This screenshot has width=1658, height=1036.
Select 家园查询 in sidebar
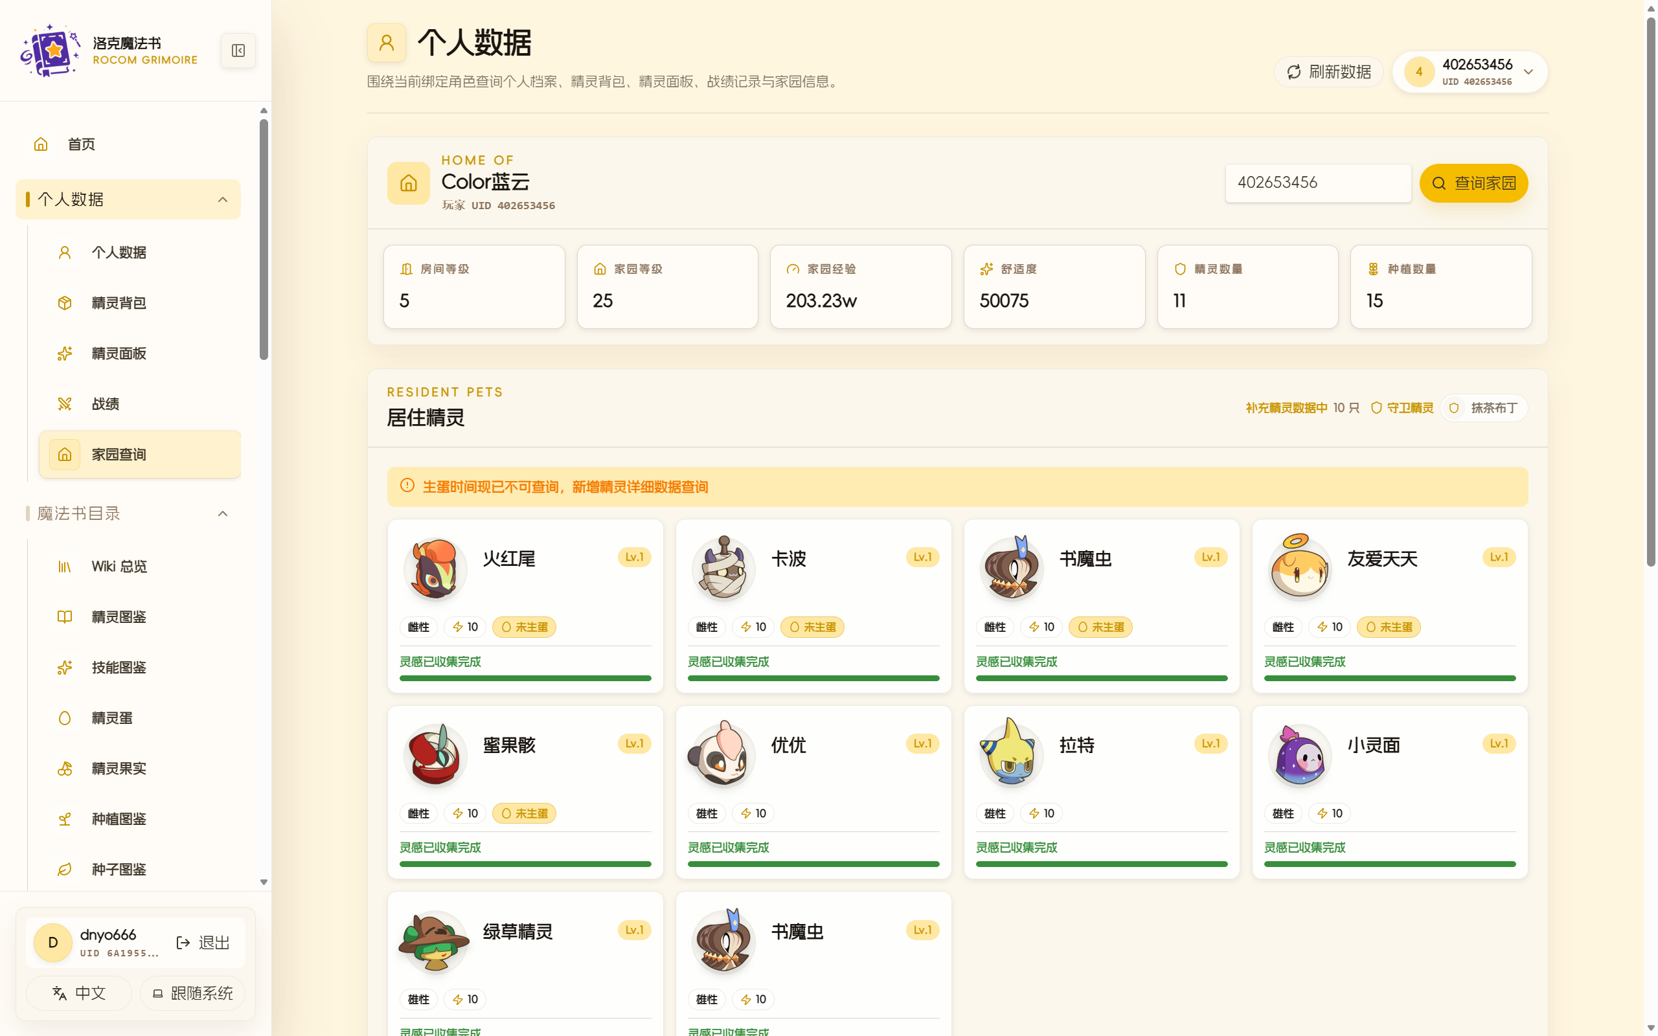[140, 455]
